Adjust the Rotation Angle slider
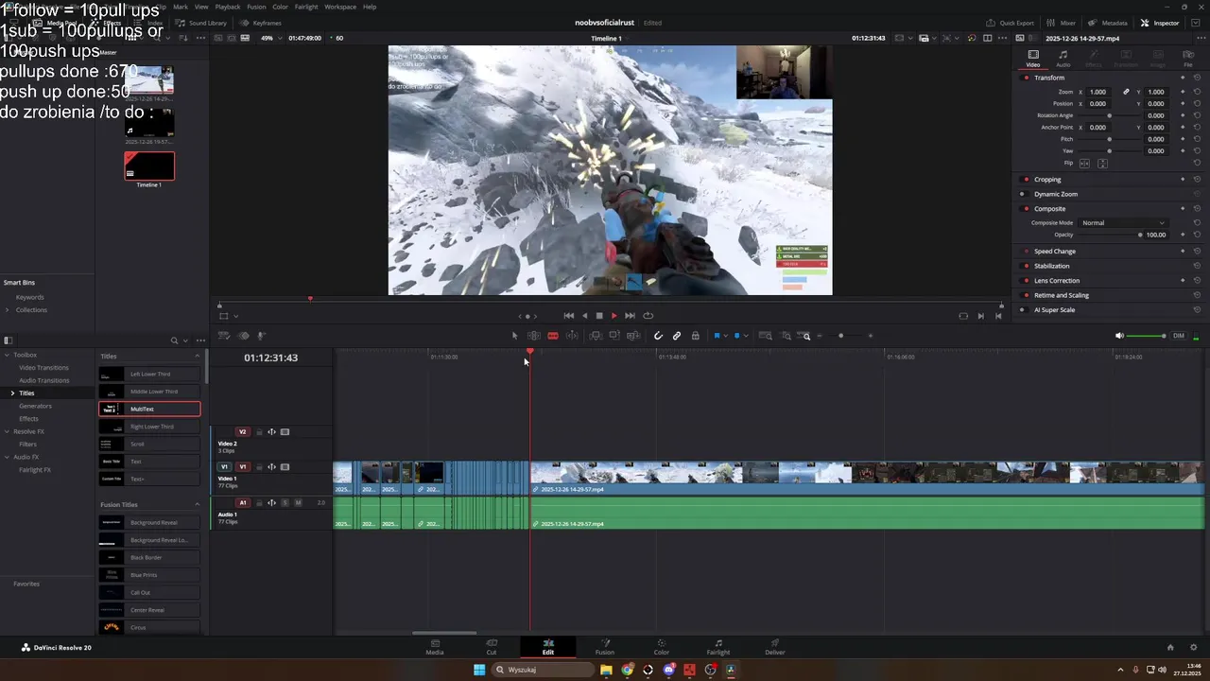This screenshot has height=681, width=1210. (1110, 115)
